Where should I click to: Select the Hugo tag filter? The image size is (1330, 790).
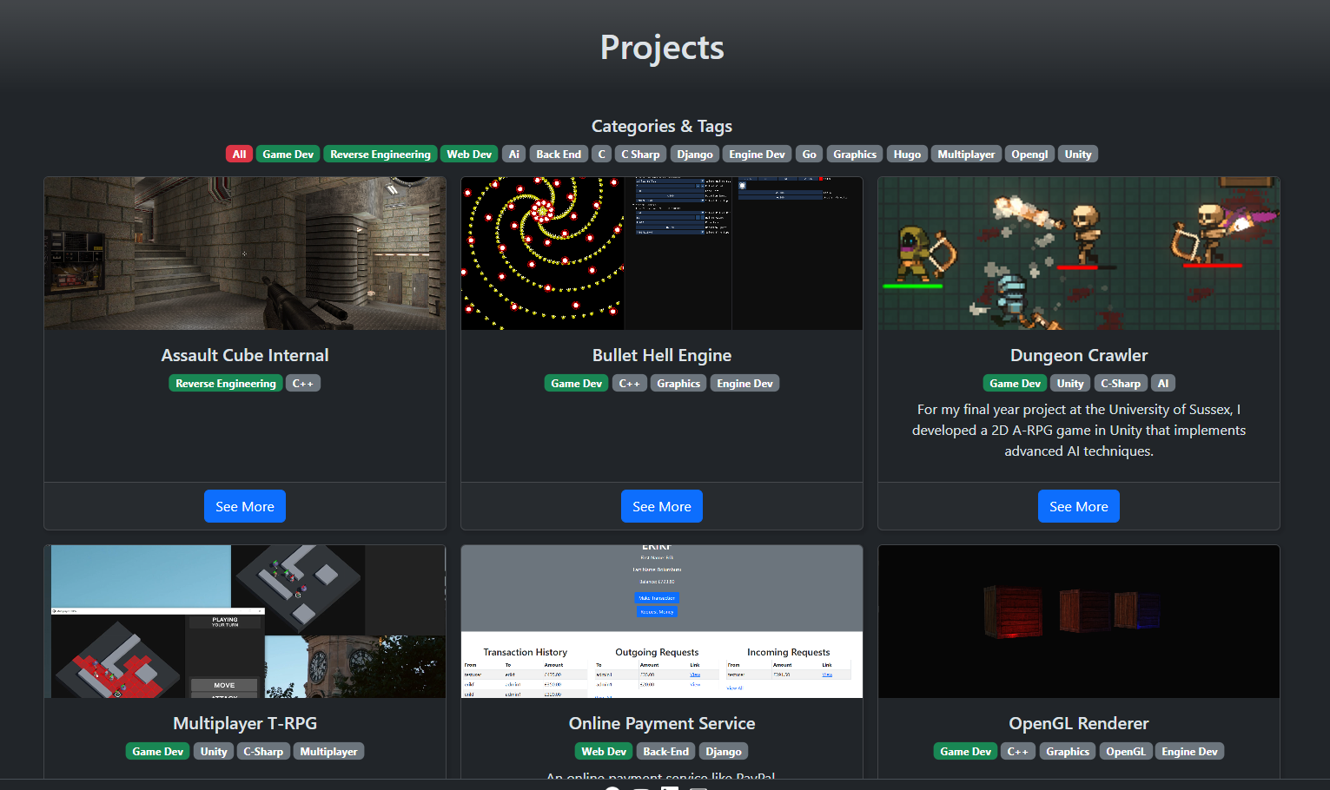pyautogui.click(x=907, y=154)
